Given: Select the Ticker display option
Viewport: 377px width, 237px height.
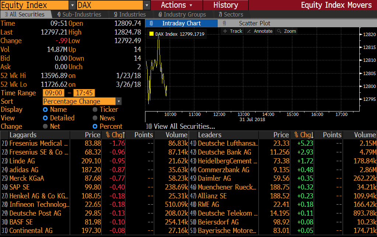Looking at the screenshot, I should click(95, 110).
